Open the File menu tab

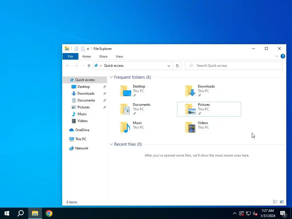click(70, 56)
